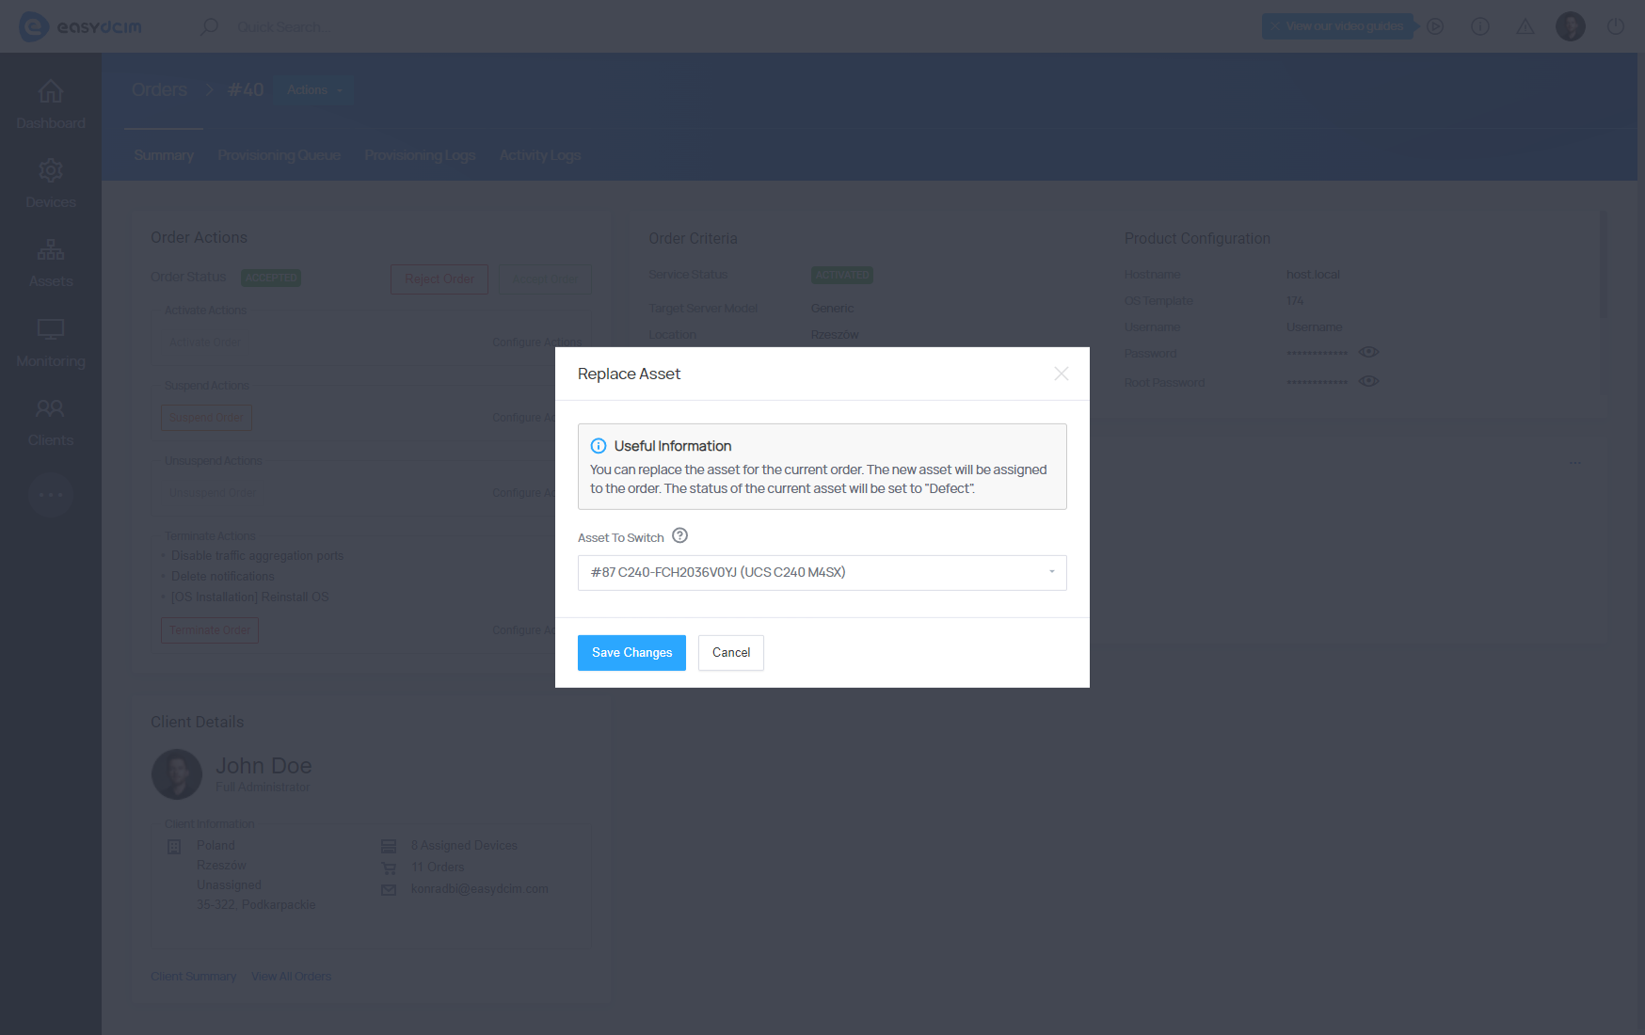
Task: Open the warning triangle alerts icon
Action: tap(1525, 26)
